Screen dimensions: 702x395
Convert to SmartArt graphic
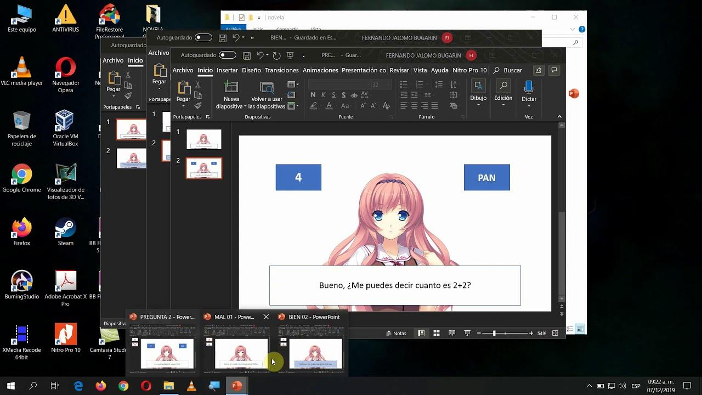454,105
